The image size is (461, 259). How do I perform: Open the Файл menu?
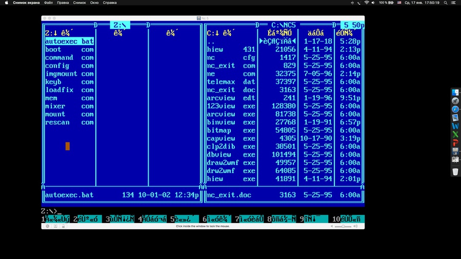coord(48,3)
